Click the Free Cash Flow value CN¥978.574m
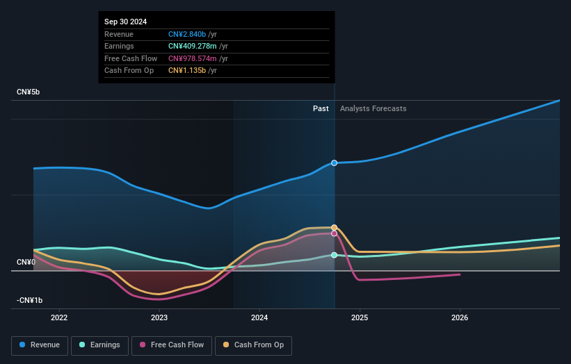This screenshot has height=364, width=571. (x=192, y=58)
